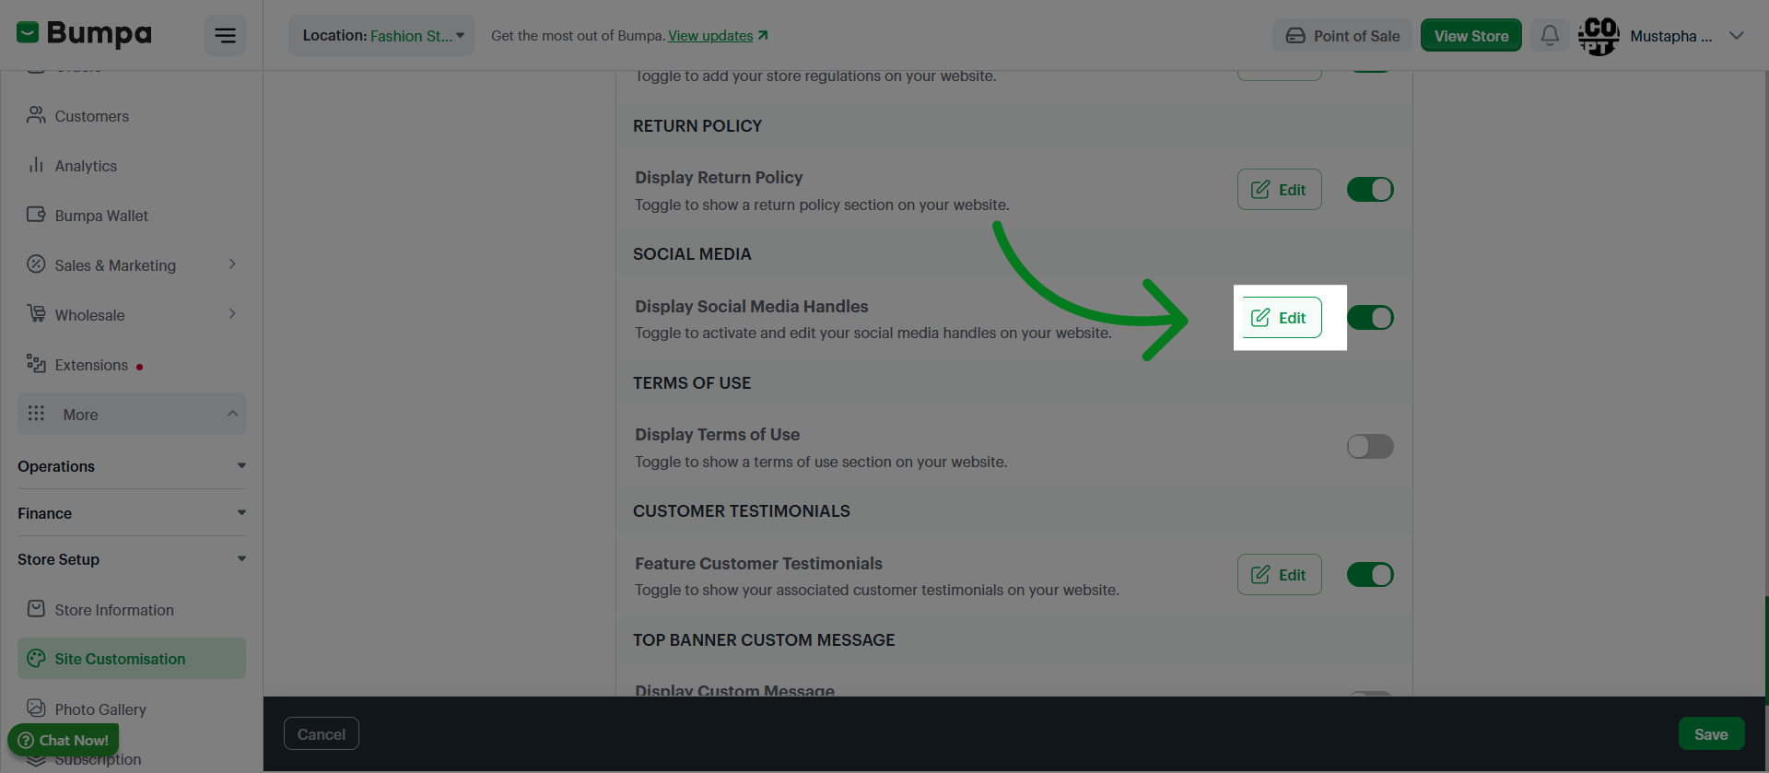
Task: Click the Wholesale cart icon
Action: pyautogui.click(x=36, y=314)
